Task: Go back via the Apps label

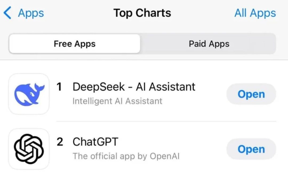Action: coord(31,13)
